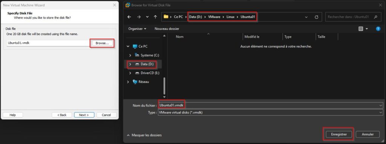The width and height of the screenshot is (386, 144).
Task: Select Systeme (C:) drive
Action: coord(150,55)
